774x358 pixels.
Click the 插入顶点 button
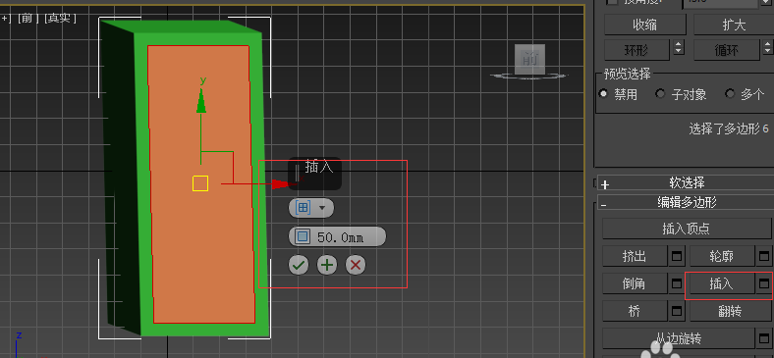coord(687,229)
